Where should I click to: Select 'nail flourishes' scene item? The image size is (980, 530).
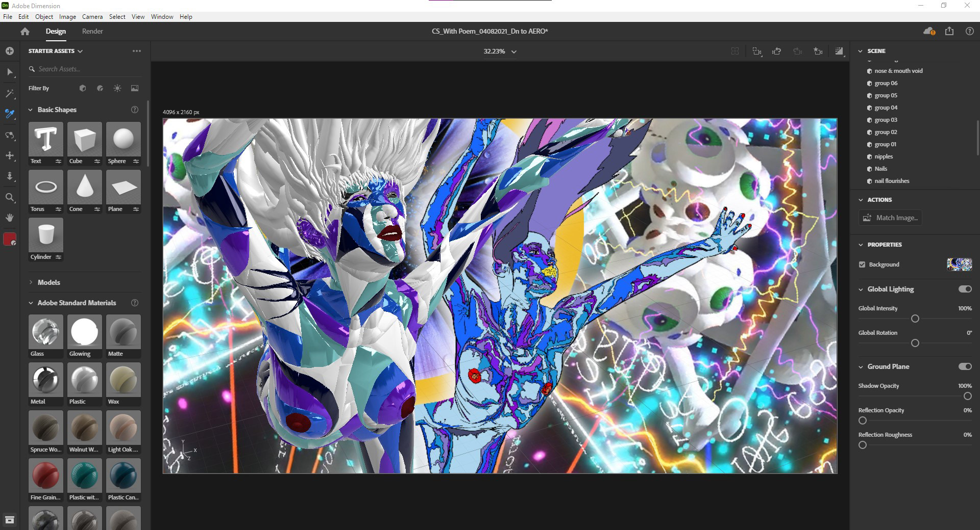pyautogui.click(x=892, y=181)
